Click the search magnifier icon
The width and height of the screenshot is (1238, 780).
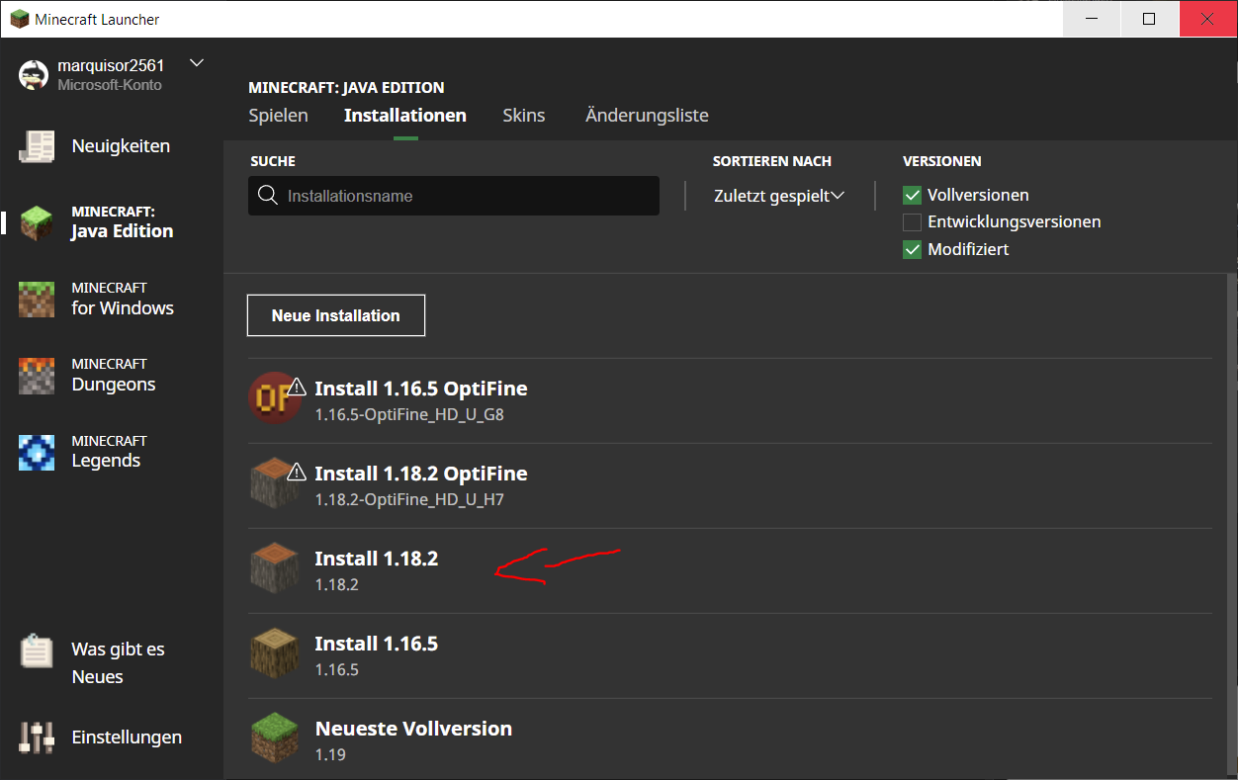coord(267,195)
